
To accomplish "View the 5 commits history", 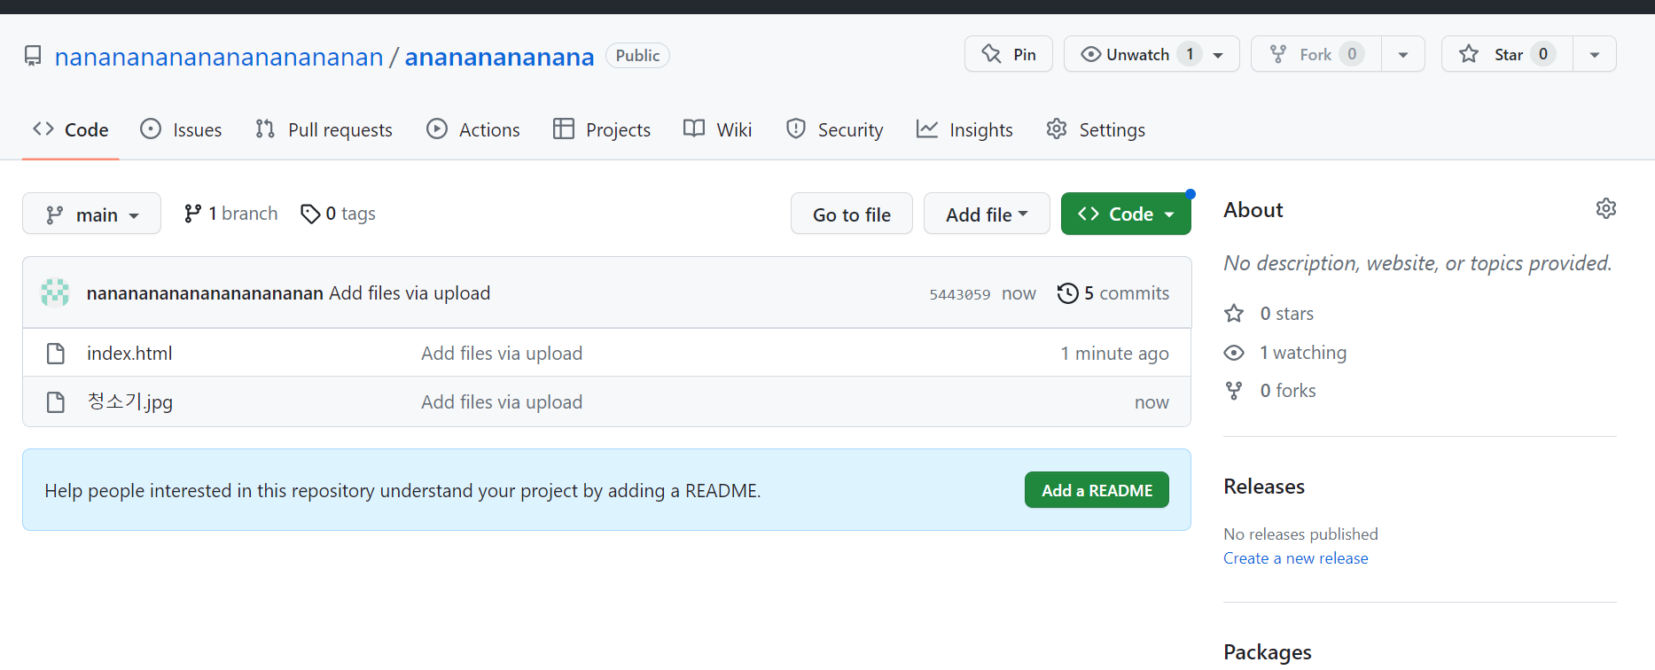I will point(1113,293).
